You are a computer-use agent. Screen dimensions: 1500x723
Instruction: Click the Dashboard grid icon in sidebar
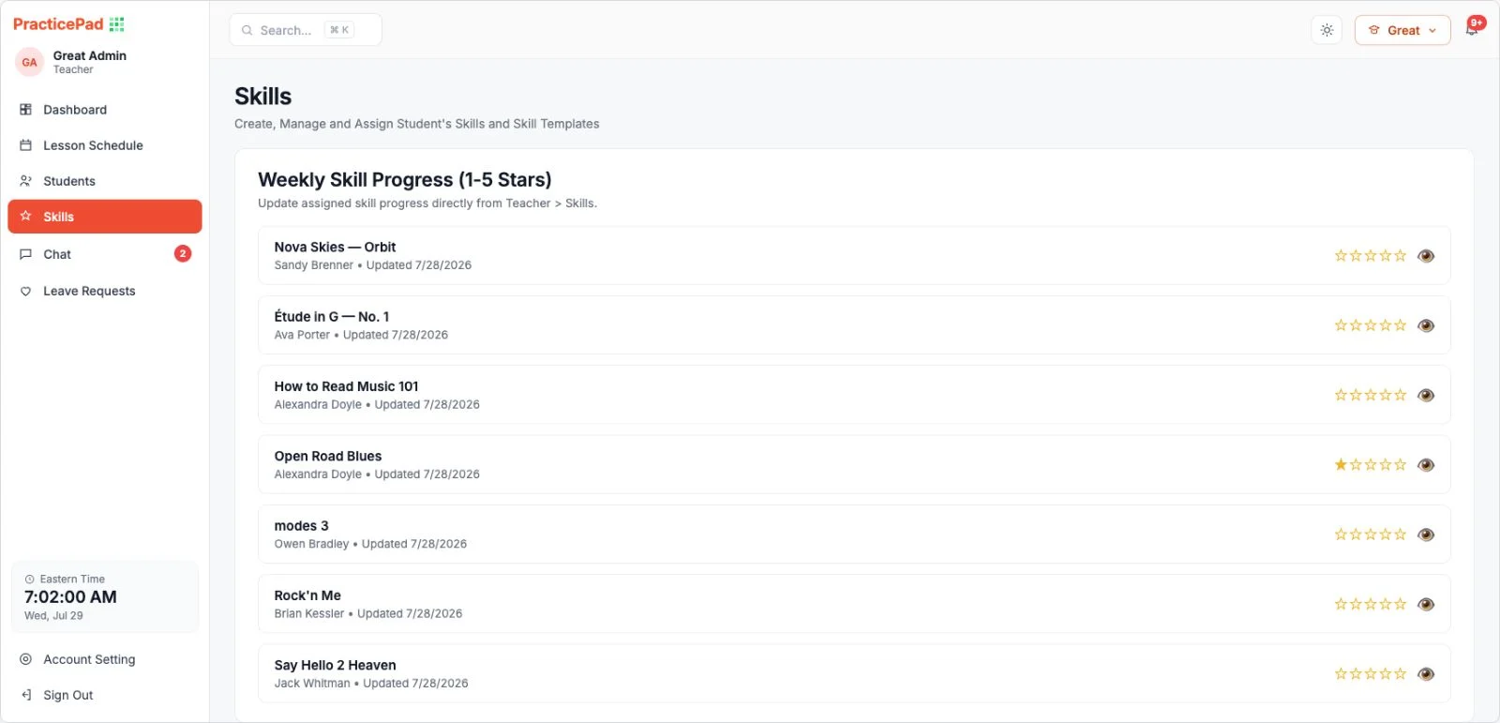tap(25, 110)
